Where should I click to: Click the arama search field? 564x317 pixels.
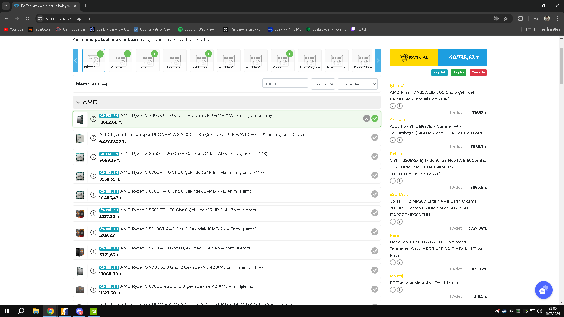285,83
